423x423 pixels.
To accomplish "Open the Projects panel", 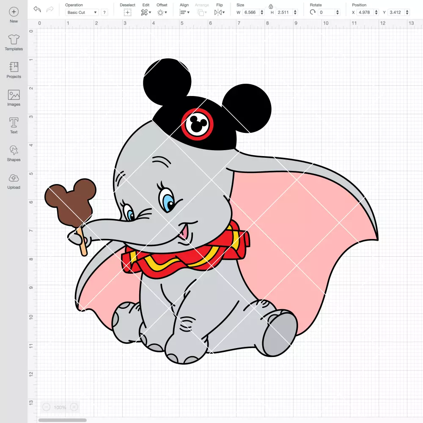I will 14,70.
